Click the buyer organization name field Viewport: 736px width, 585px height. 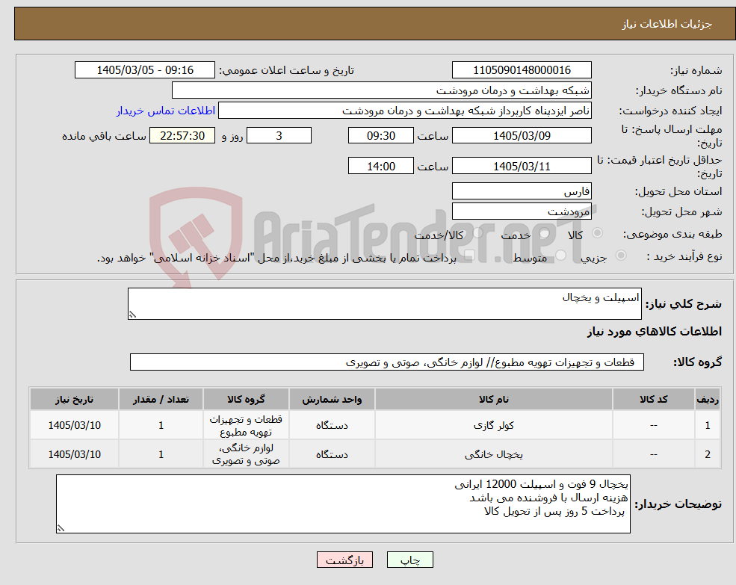tap(382, 90)
